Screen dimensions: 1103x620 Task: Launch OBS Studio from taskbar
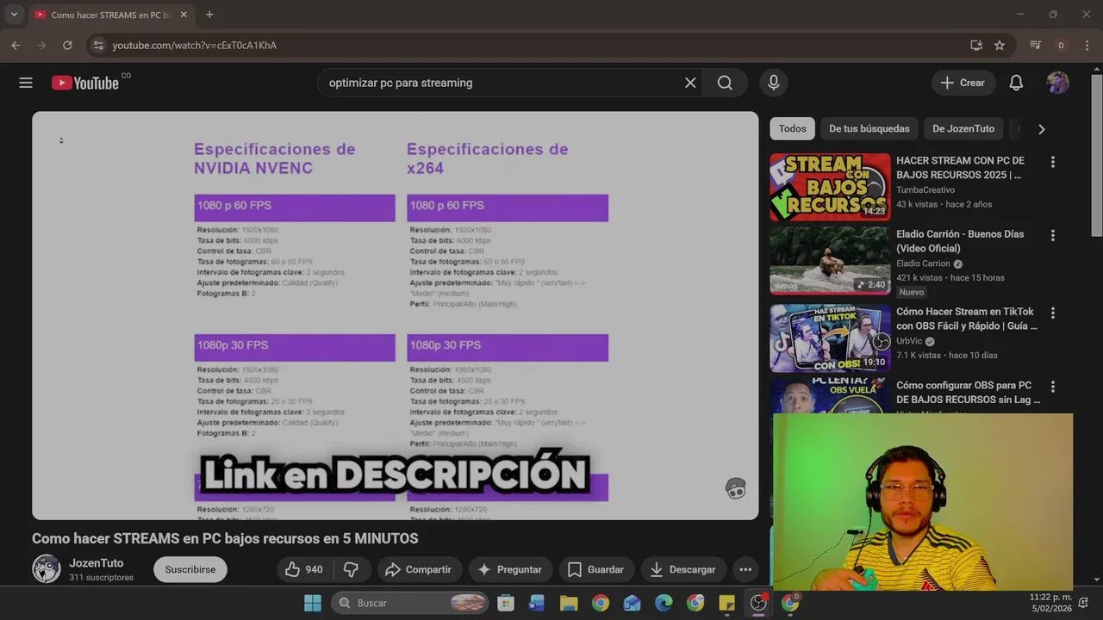pos(758,603)
